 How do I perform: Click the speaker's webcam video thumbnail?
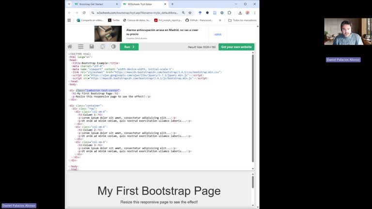(348, 31)
